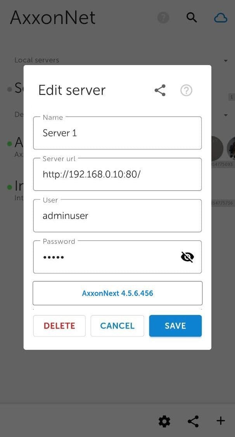The height and width of the screenshot is (437, 235).
Task: Toggle password visibility eye icon
Action: (188, 257)
